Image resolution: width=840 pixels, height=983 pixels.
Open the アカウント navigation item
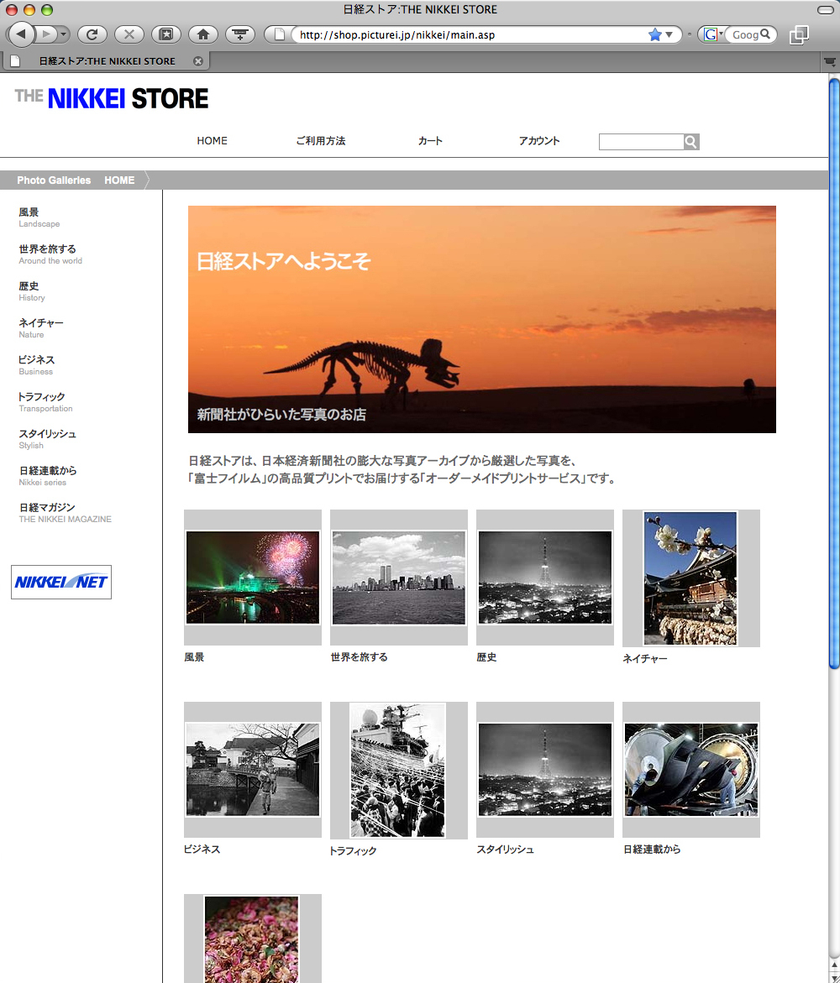click(539, 140)
